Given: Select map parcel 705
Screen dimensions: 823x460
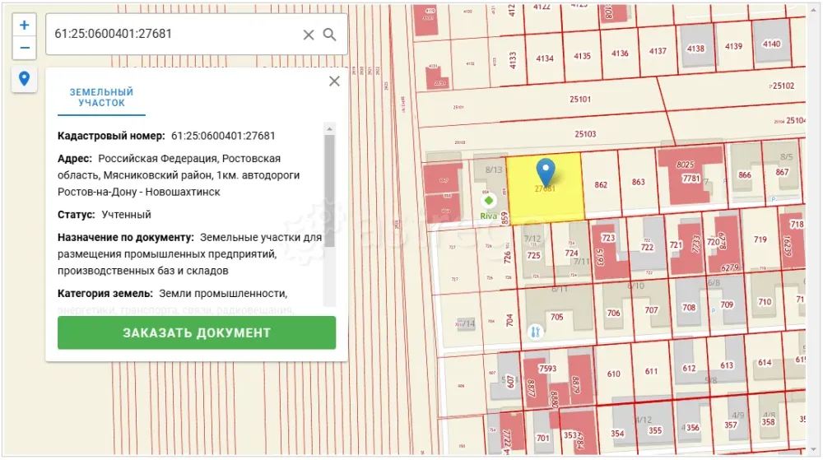Looking at the screenshot, I should [557, 317].
